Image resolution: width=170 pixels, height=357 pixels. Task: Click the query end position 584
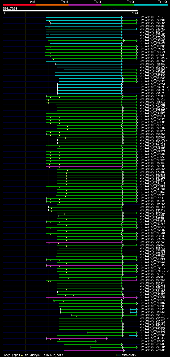tap(134, 13)
